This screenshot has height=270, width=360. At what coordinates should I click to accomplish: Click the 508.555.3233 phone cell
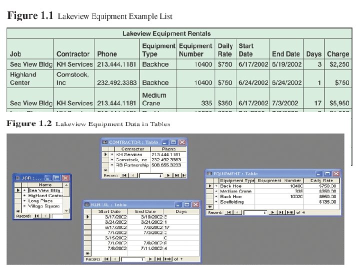pyautogui.click(x=168, y=165)
